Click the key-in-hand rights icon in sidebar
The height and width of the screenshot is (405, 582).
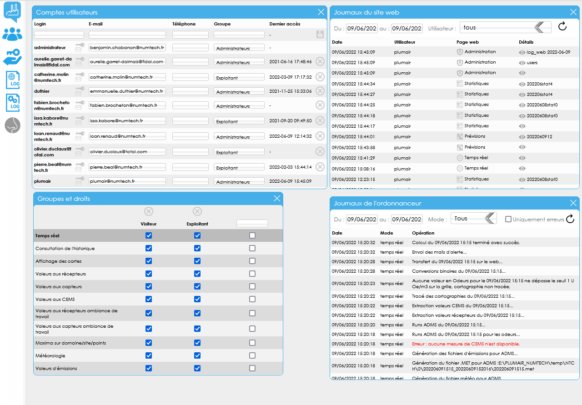[x=12, y=57]
